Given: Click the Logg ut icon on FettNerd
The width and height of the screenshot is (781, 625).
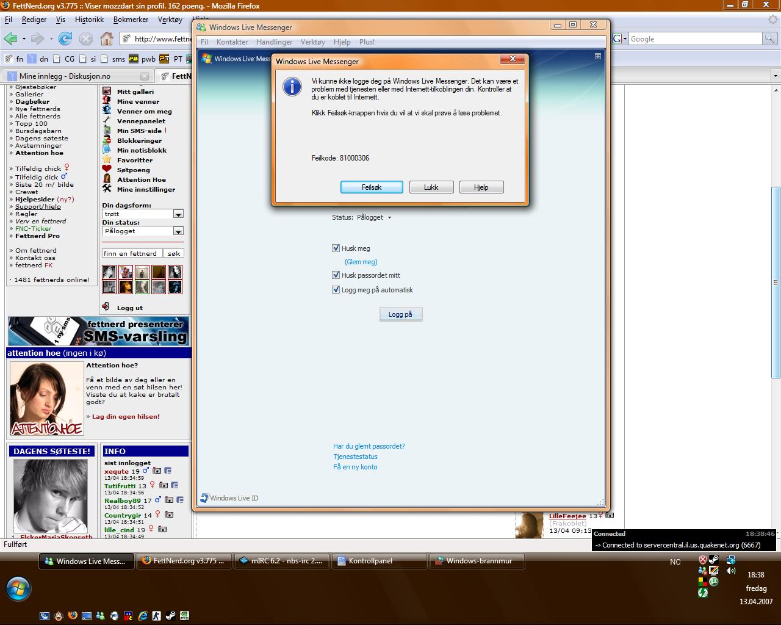Looking at the screenshot, I should (106, 307).
